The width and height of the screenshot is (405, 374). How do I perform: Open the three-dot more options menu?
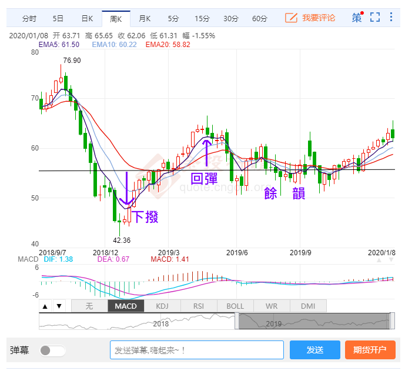[391, 17]
